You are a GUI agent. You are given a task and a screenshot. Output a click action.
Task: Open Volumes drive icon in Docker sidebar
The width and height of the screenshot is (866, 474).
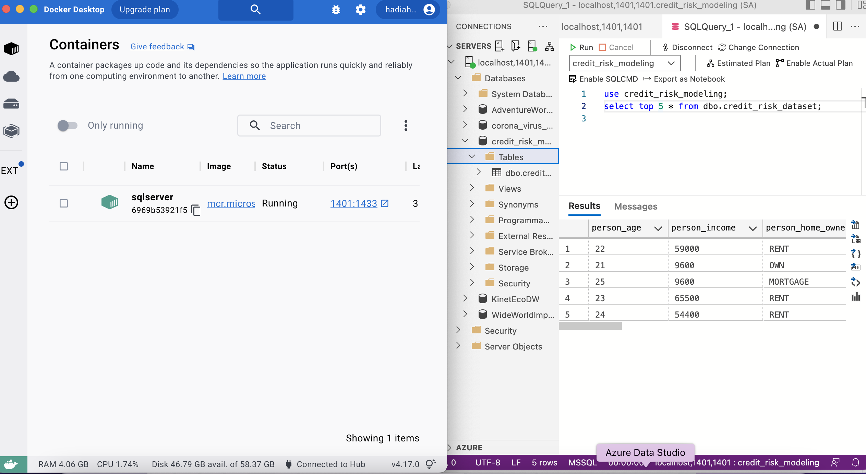click(x=11, y=104)
